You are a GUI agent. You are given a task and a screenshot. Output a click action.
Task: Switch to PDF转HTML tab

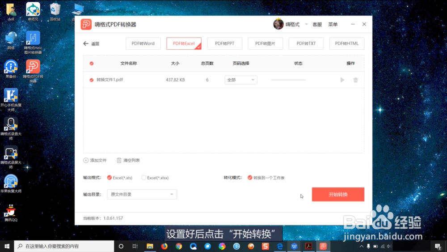coord(347,43)
